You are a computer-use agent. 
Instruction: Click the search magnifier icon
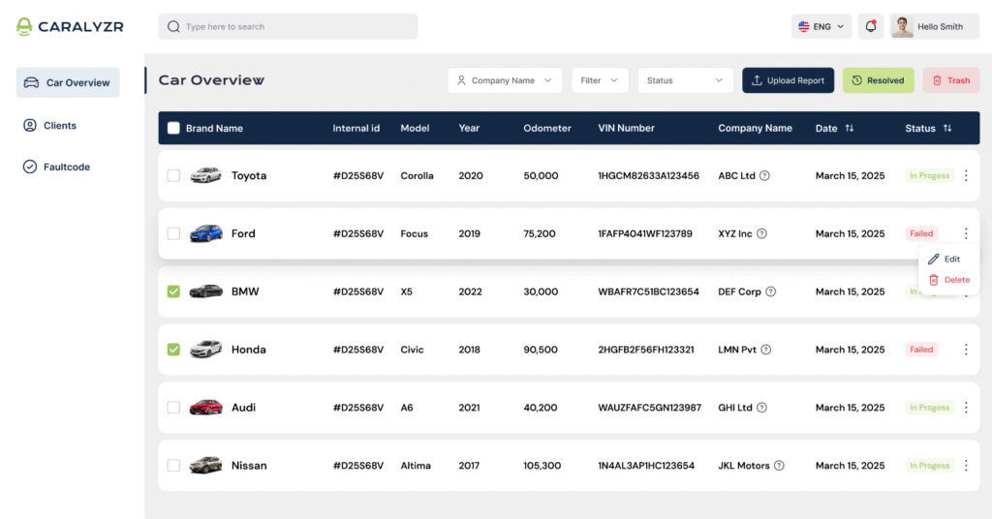coord(173,26)
